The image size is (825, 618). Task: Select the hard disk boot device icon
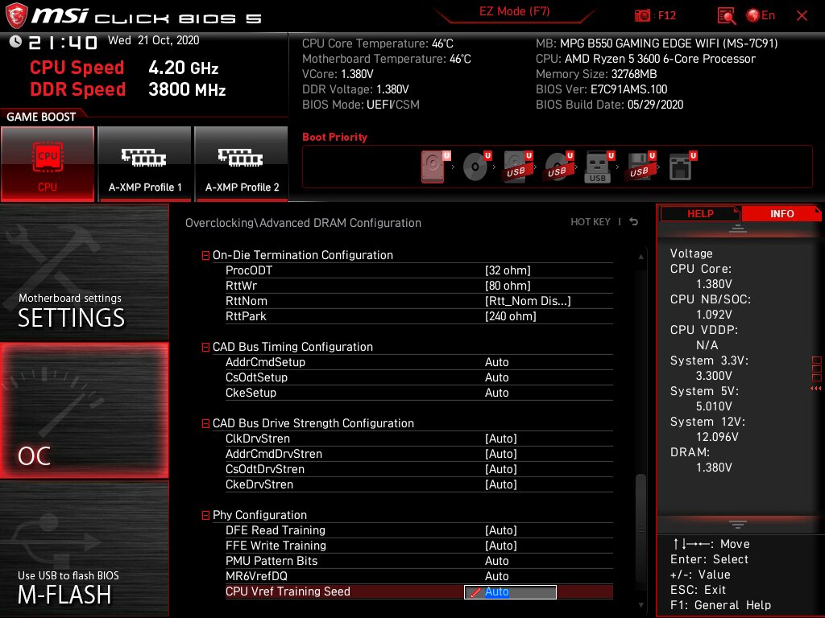[435, 167]
